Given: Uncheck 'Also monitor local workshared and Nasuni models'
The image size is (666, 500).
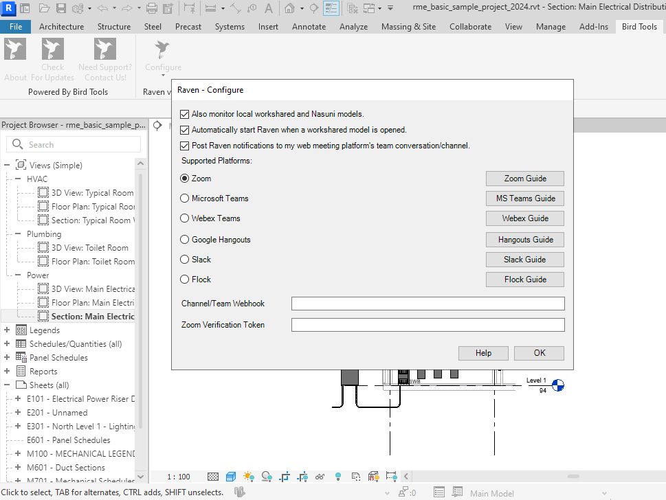Looking at the screenshot, I should point(184,114).
